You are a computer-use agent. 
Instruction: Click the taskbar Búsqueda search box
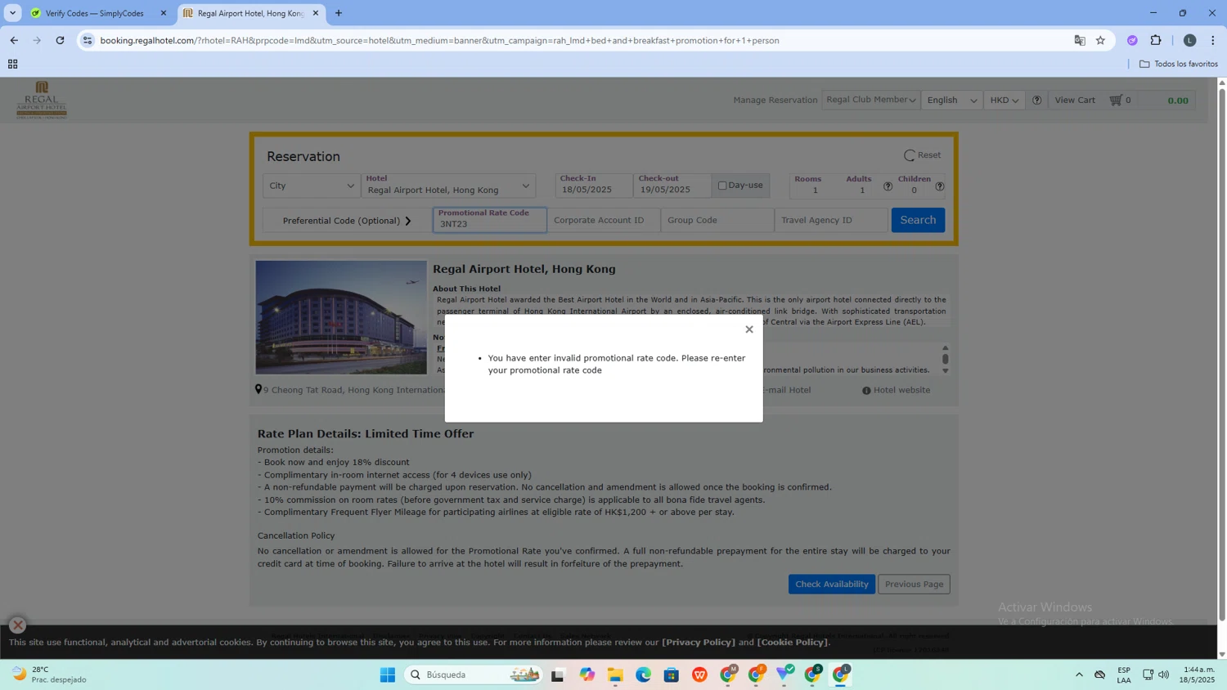(474, 674)
